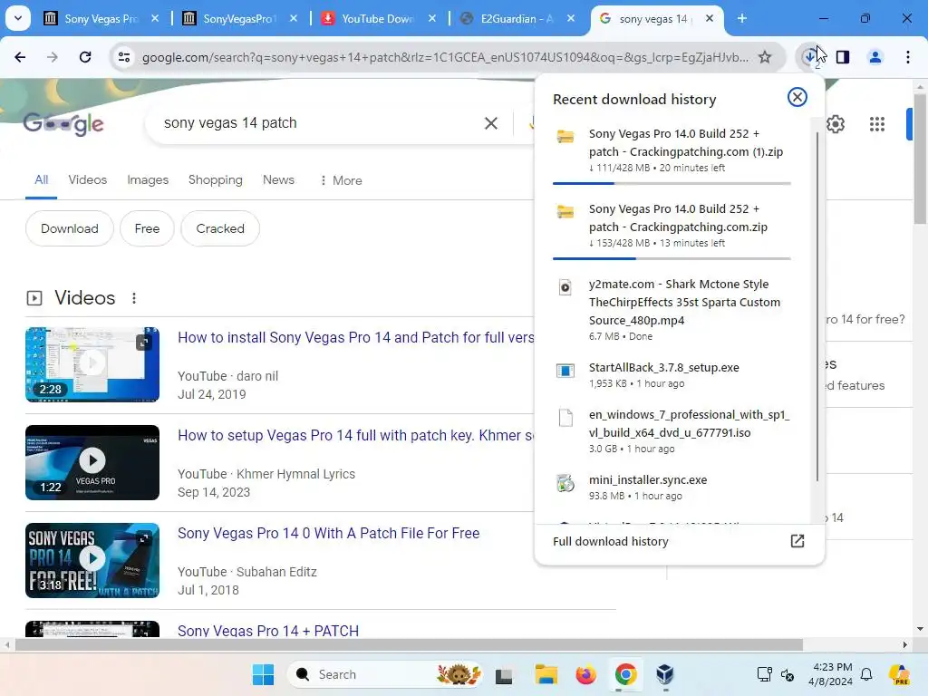Select the Shopping search tab
928x696 pixels.
tap(216, 180)
